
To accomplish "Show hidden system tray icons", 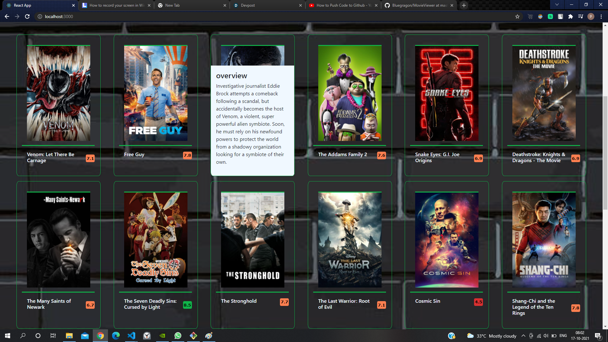I will [523, 336].
